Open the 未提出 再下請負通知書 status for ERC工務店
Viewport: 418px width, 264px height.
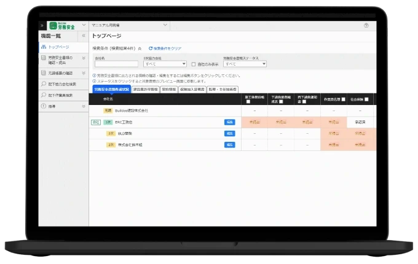point(307,122)
